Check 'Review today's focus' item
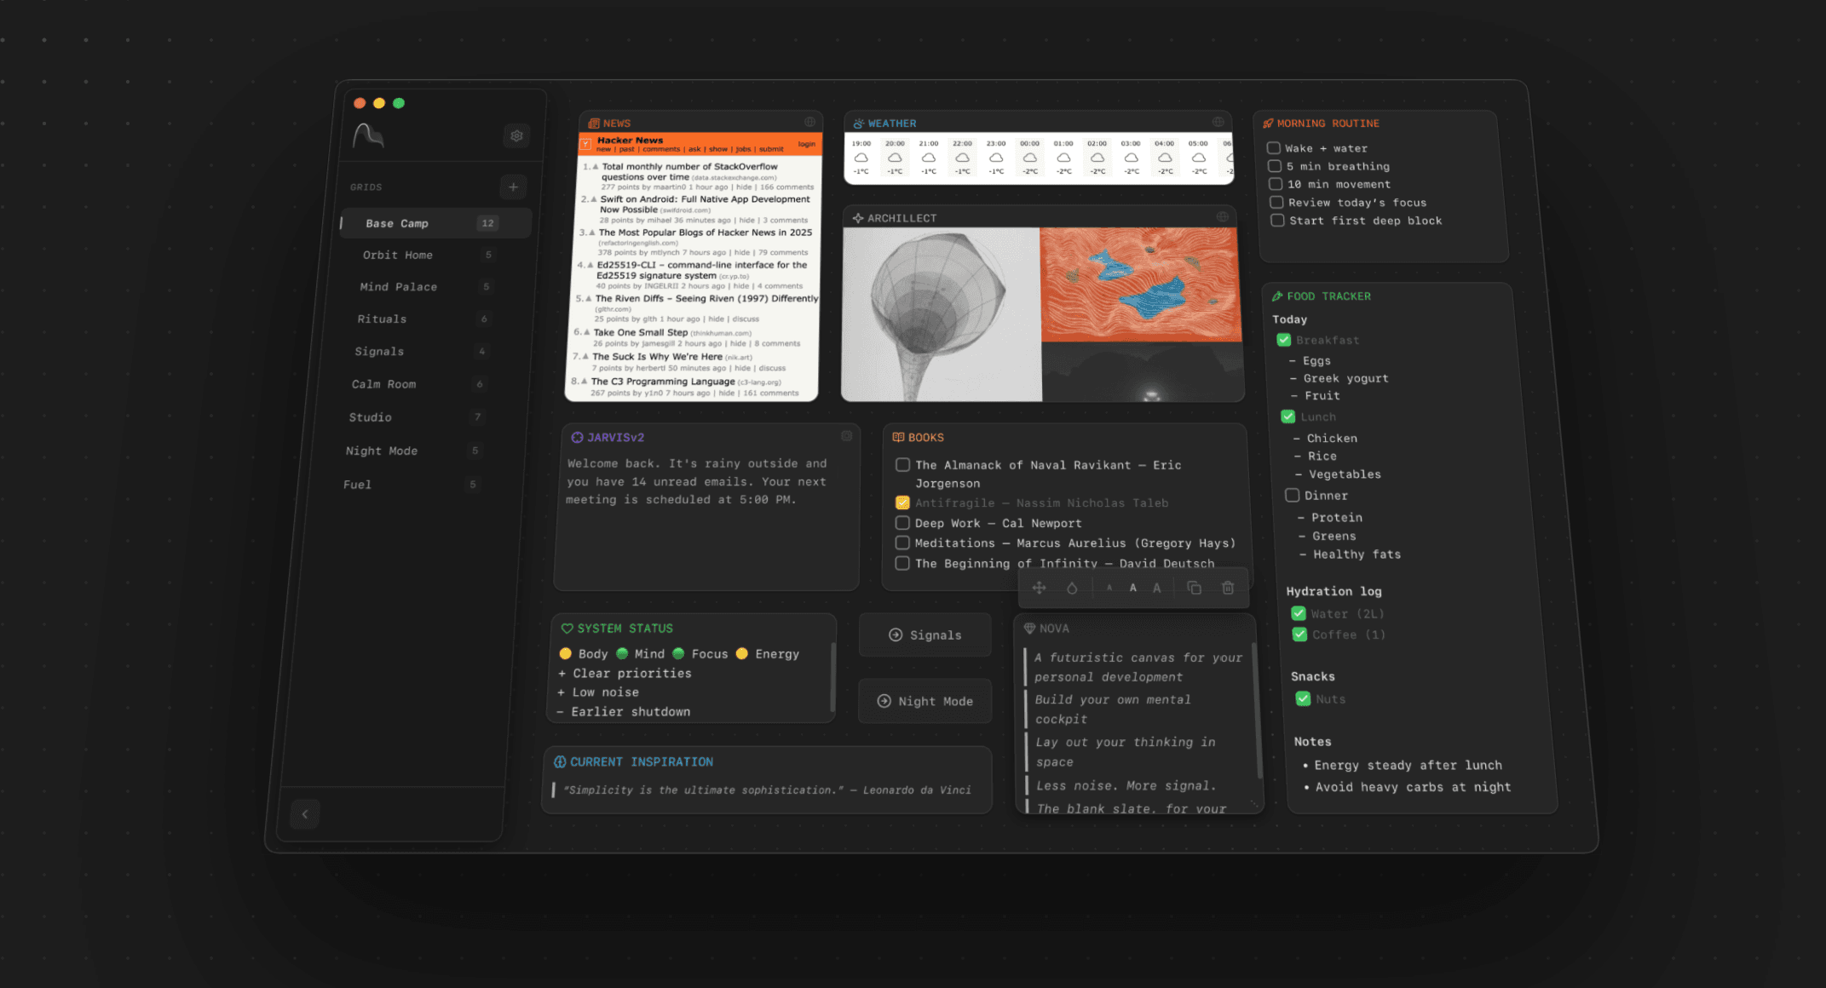 tap(1276, 203)
